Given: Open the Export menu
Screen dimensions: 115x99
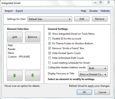Looking at the screenshot, I should pyautogui.click(x=19, y=11).
